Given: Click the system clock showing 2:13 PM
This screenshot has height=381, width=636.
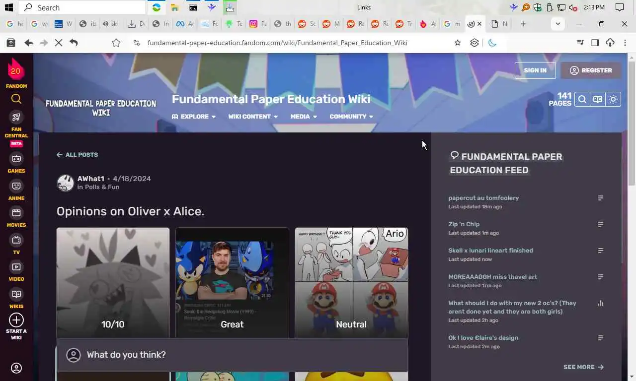Looking at the screenshot, I should tap(594, 7).
